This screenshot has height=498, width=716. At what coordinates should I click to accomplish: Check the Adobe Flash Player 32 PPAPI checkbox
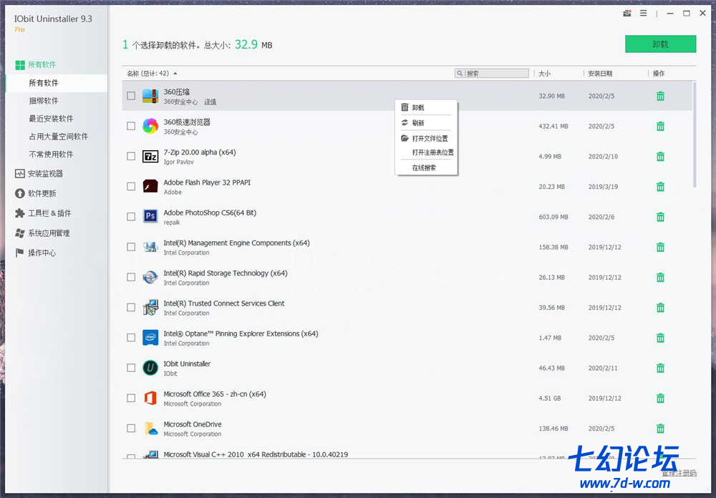pos(131,186)
